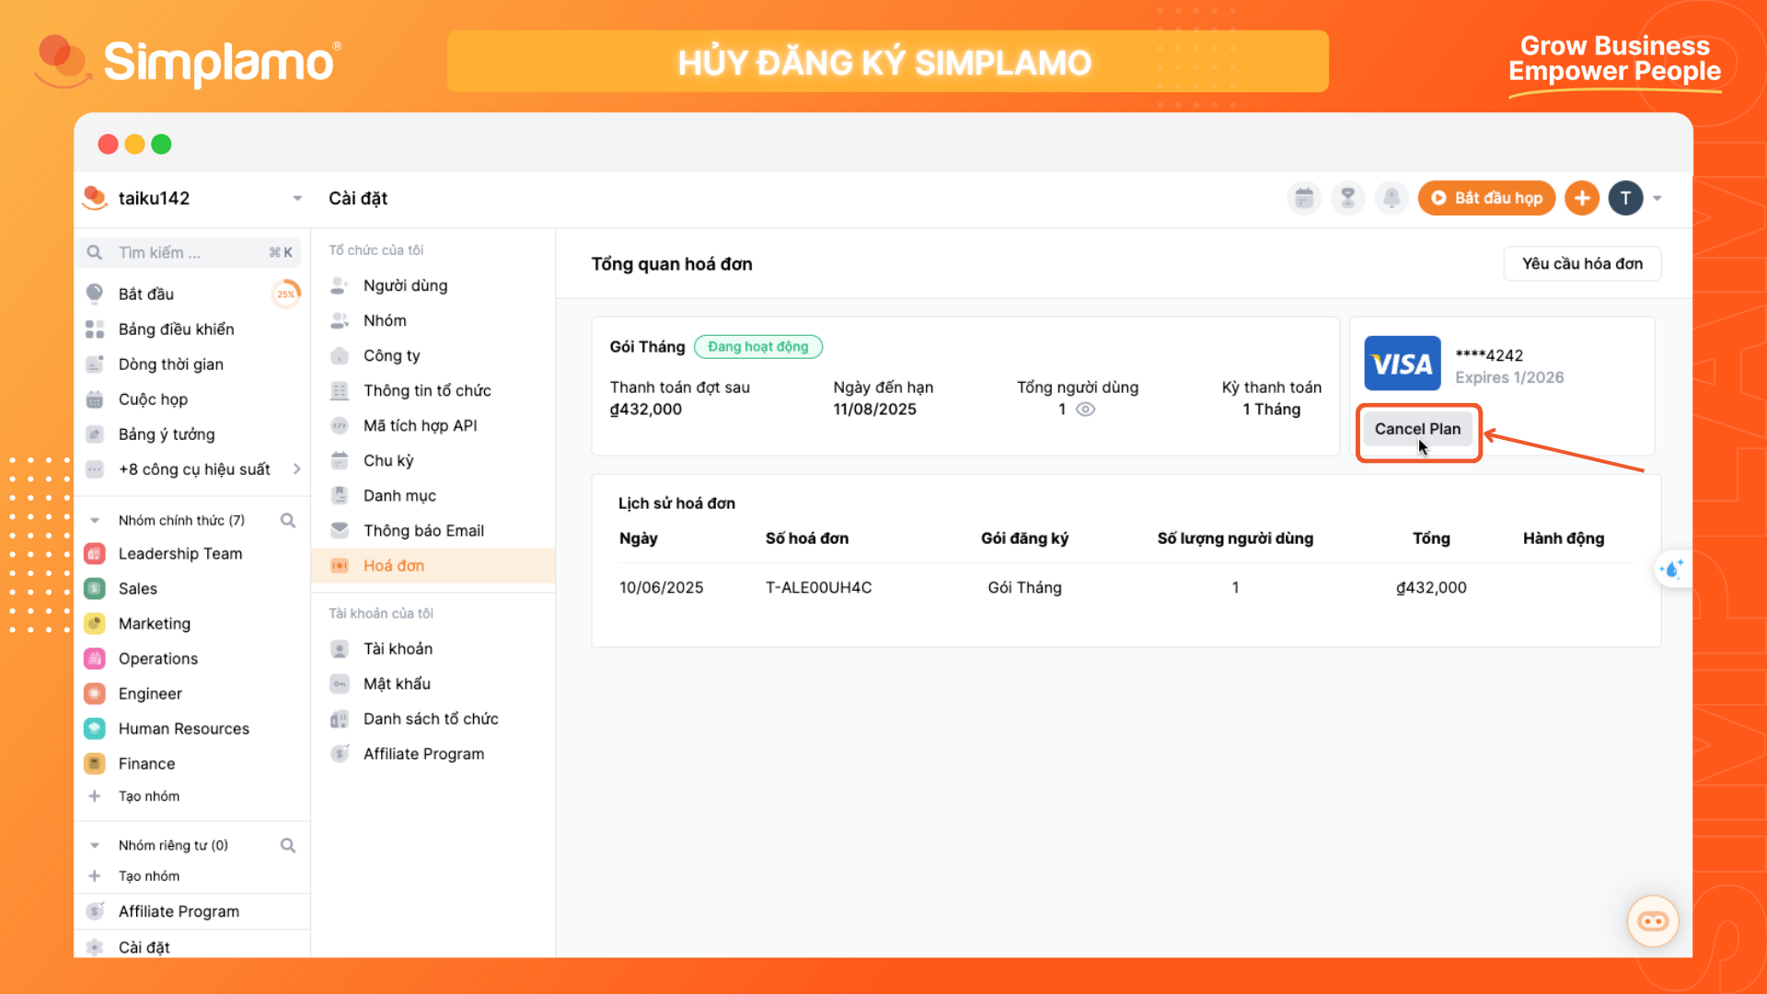Click due date 11/08/2025
The height and width of the screenshot is (994, 1767).
874,410
